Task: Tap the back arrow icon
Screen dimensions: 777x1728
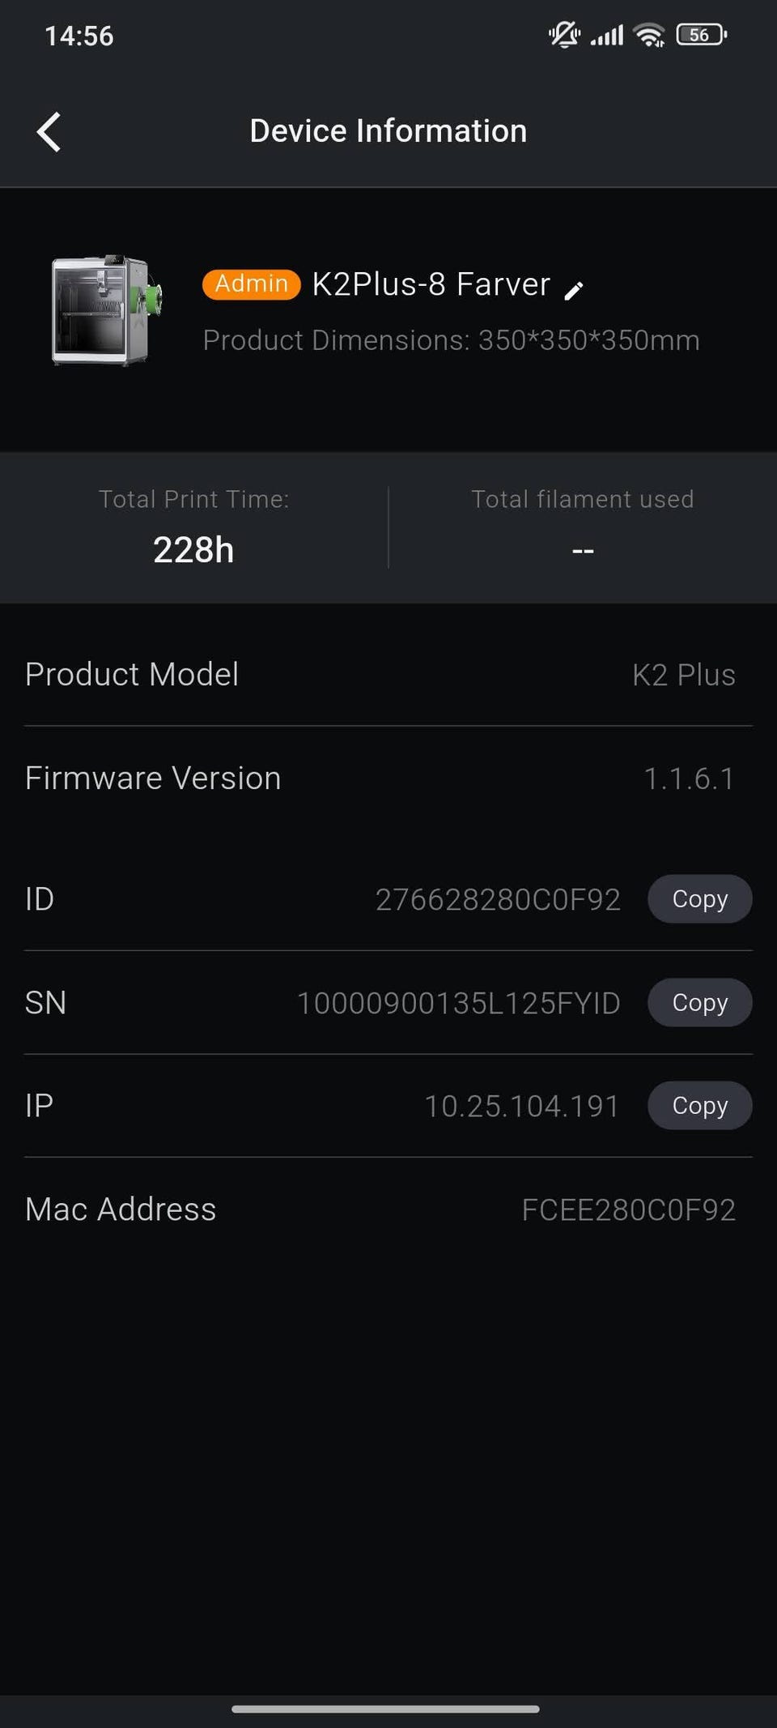Action: click(49, 131)
